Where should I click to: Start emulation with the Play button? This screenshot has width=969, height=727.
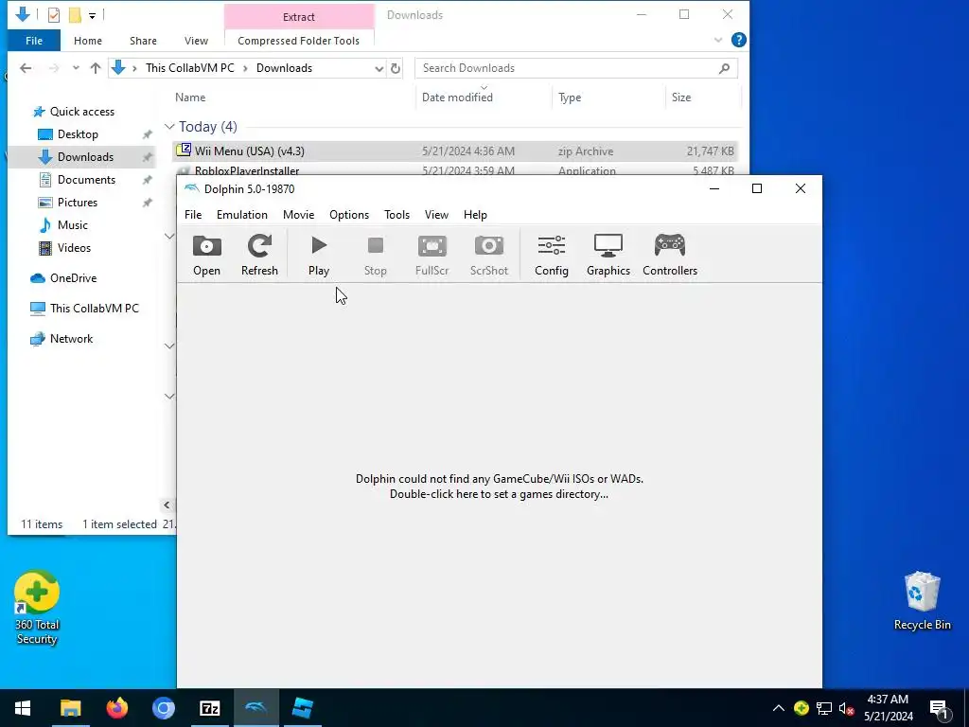[x=319, y=255]
